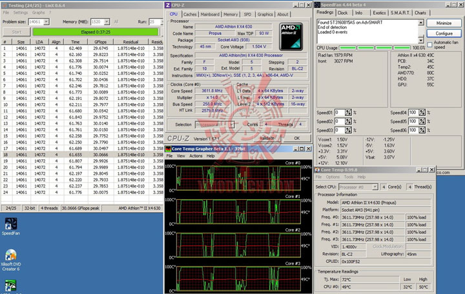Image resolution: width=465 pixels, height=294 pixels.
Task: Click the GFlops column header in LinX
Action: [x=101, y=42]
